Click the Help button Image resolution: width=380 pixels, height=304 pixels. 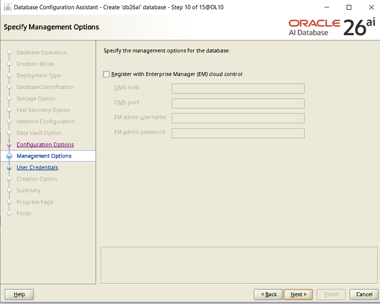[x=19, y=294]
